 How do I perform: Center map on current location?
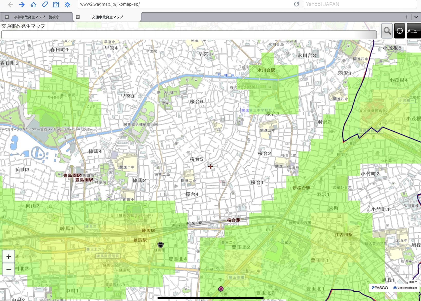(399, 31)
